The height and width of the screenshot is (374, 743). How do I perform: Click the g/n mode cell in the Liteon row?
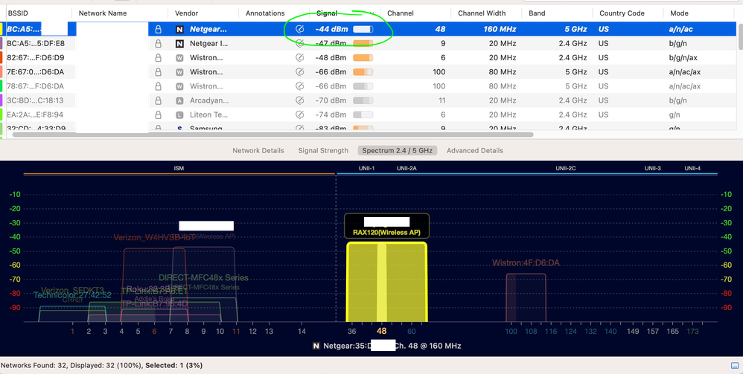675,115
